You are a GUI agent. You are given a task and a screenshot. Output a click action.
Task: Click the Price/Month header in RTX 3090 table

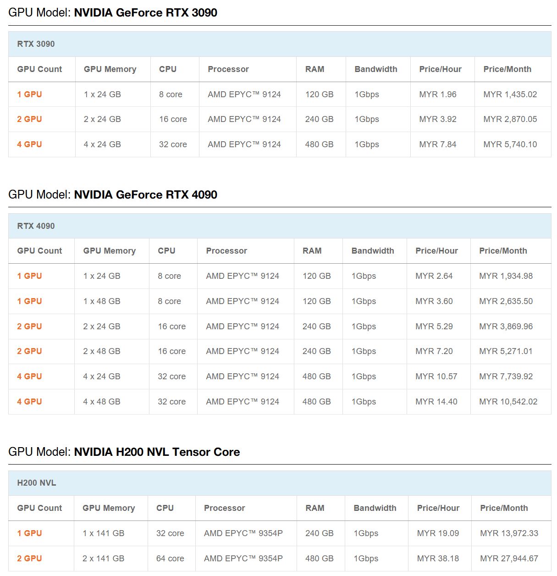[x=507, y=69]
